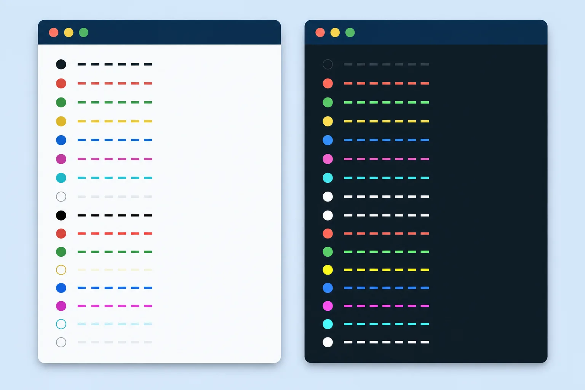The image size is (585, 390).
Task: Choose the lower green swatch in dark window
Action: 328,252
